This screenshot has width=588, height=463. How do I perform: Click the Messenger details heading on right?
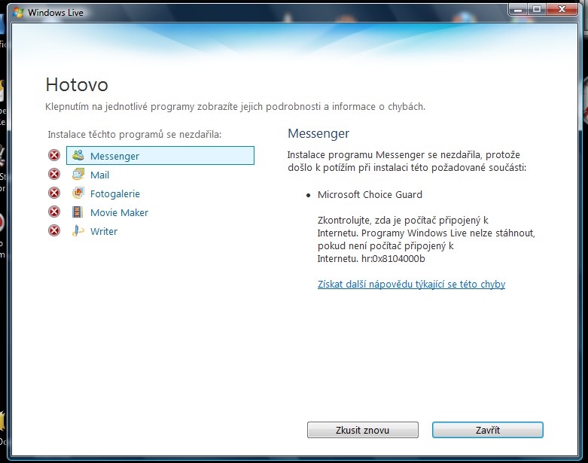(318, 133)
